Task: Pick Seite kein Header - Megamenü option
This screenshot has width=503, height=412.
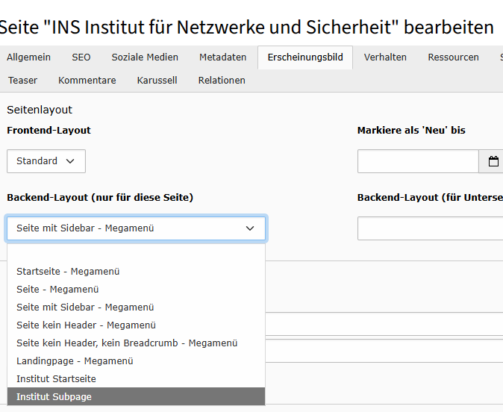Action: click(86, 325)
